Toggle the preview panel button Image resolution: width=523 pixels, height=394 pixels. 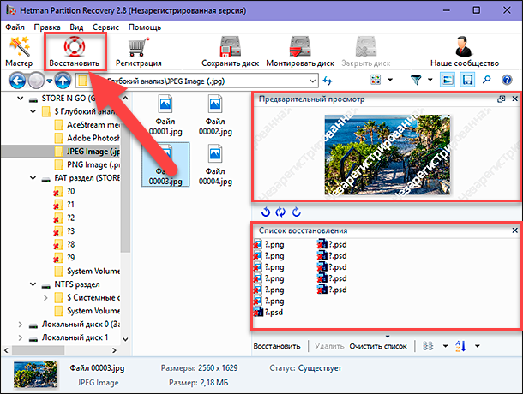[x=448, y=80]
